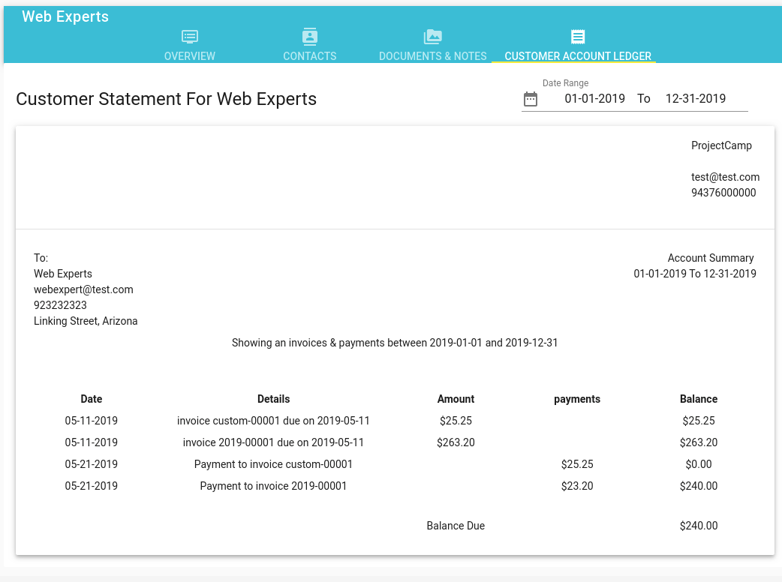
Task: Click Payment to invoice 2019-00001 entry
Action: tap(273, 486)
